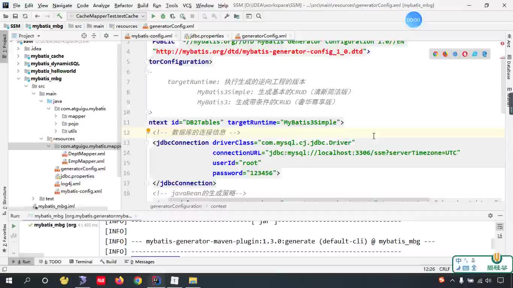Expand the mybatis_dynamicSQL module node
The height and width of the screenshot is (288, 513).
coord(18,64)
